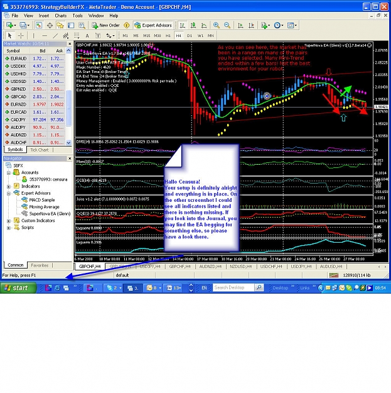Click the Zoom Out magnifier icon
The image size is (391, 393).
[x=227, y=25]
